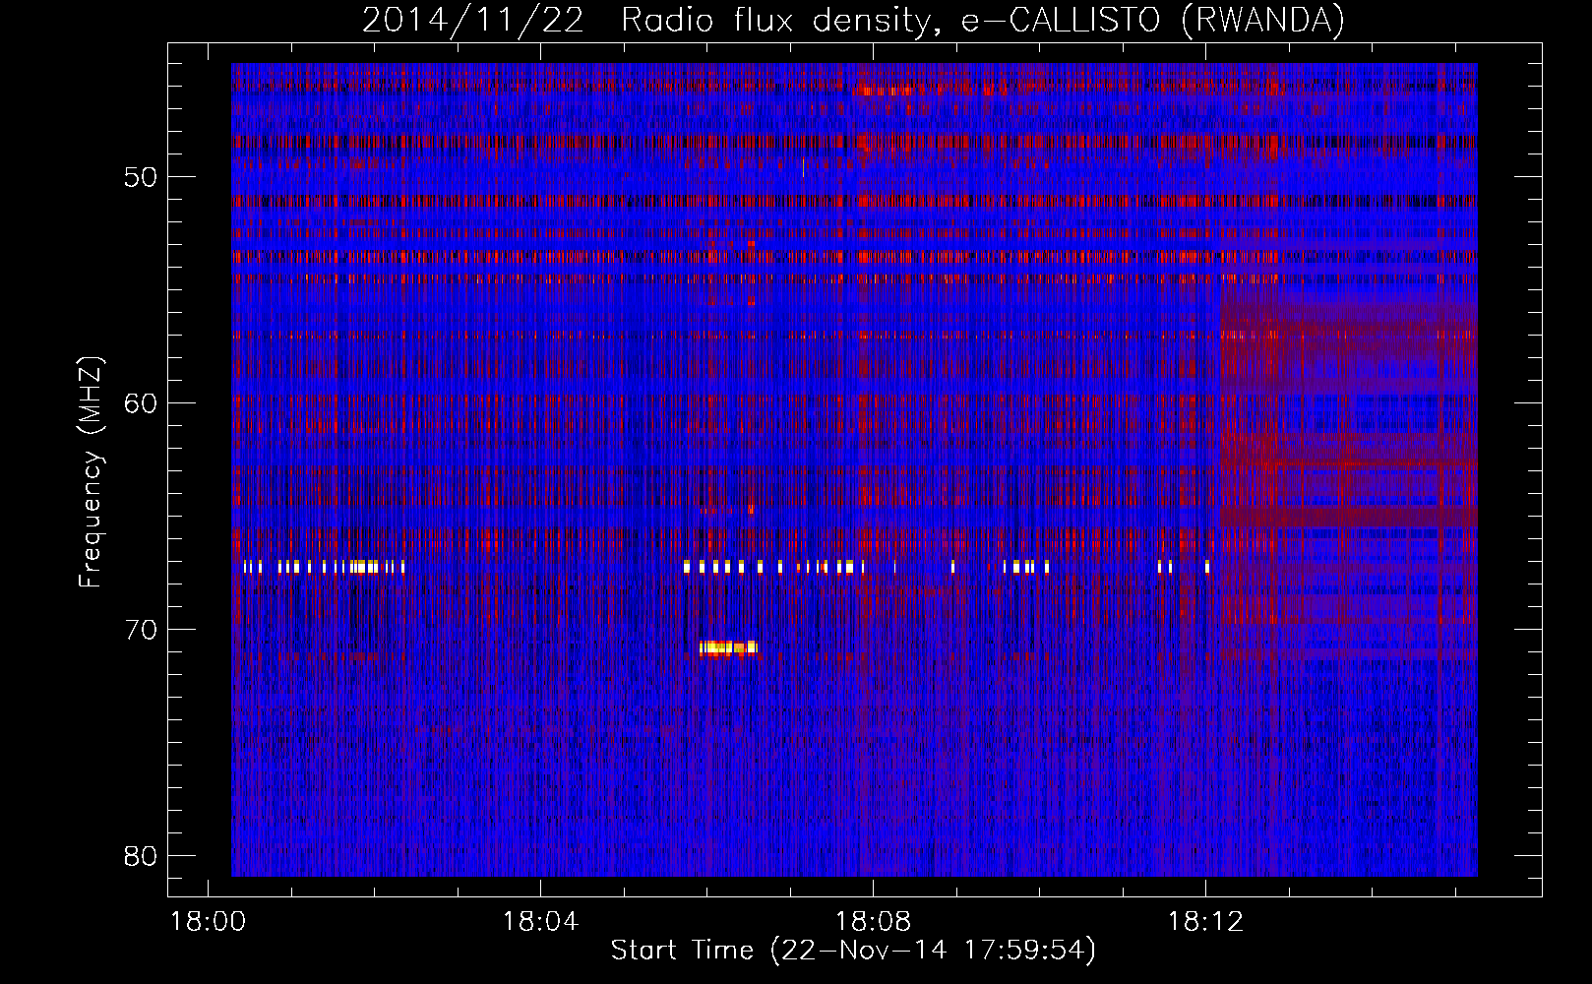Click the 18:12 time tick label
The height and width of the screenshot is (984, 1592).
point(1205,922)
